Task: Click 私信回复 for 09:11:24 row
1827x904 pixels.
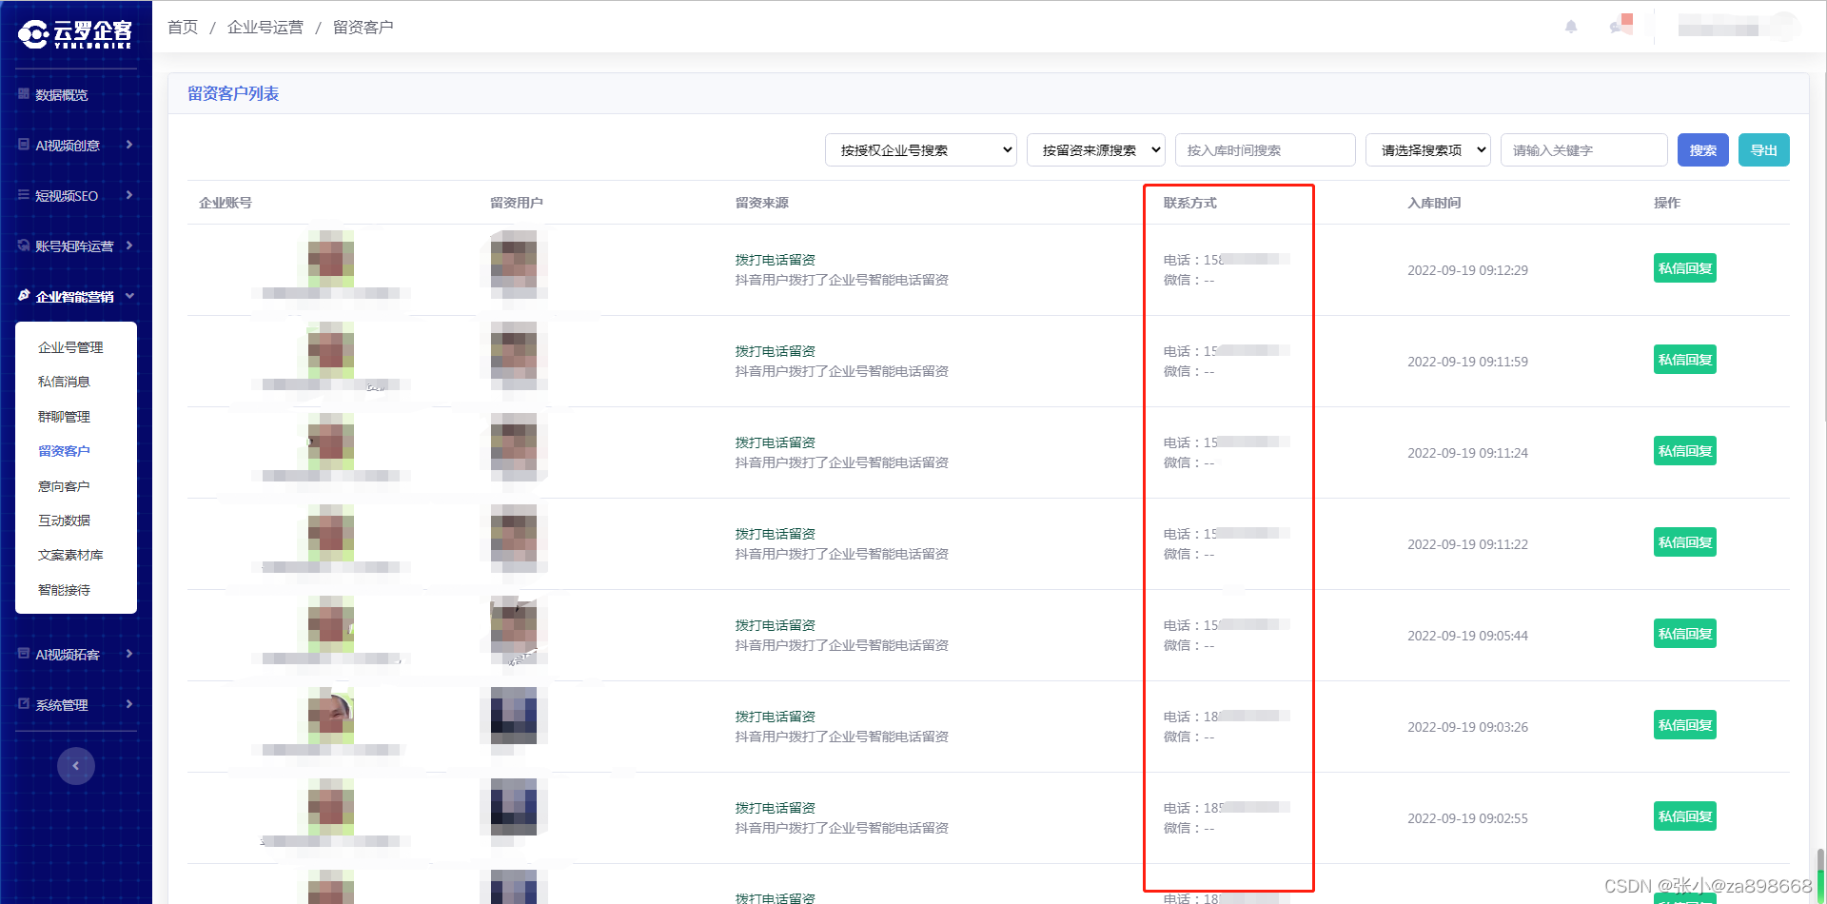Action: point(1685,451)
